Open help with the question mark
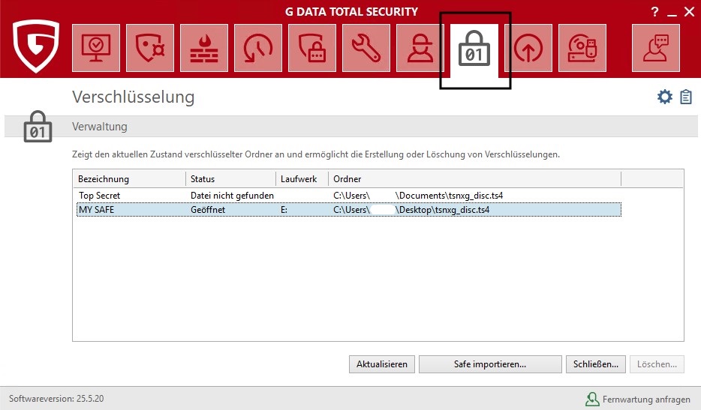The image size is (701, 410). [655, 12]
